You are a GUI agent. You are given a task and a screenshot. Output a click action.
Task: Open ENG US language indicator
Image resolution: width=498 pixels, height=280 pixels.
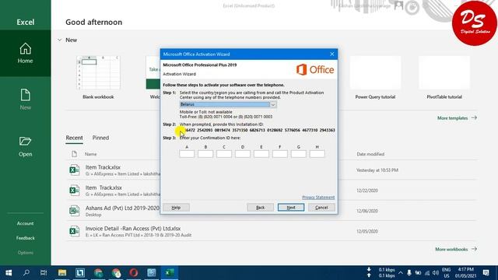pyautogui.click(x=447, y=273)
